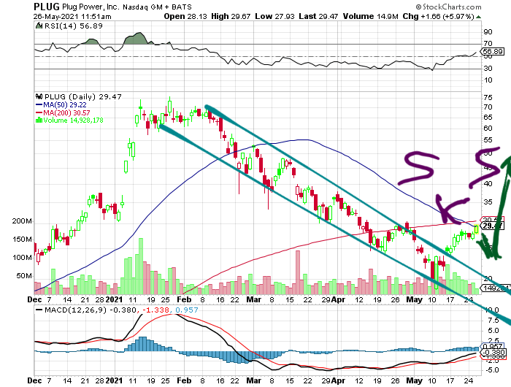Click the Volume 14.9M header value
The height and width of the screenshot is (387, 511).
370,16
